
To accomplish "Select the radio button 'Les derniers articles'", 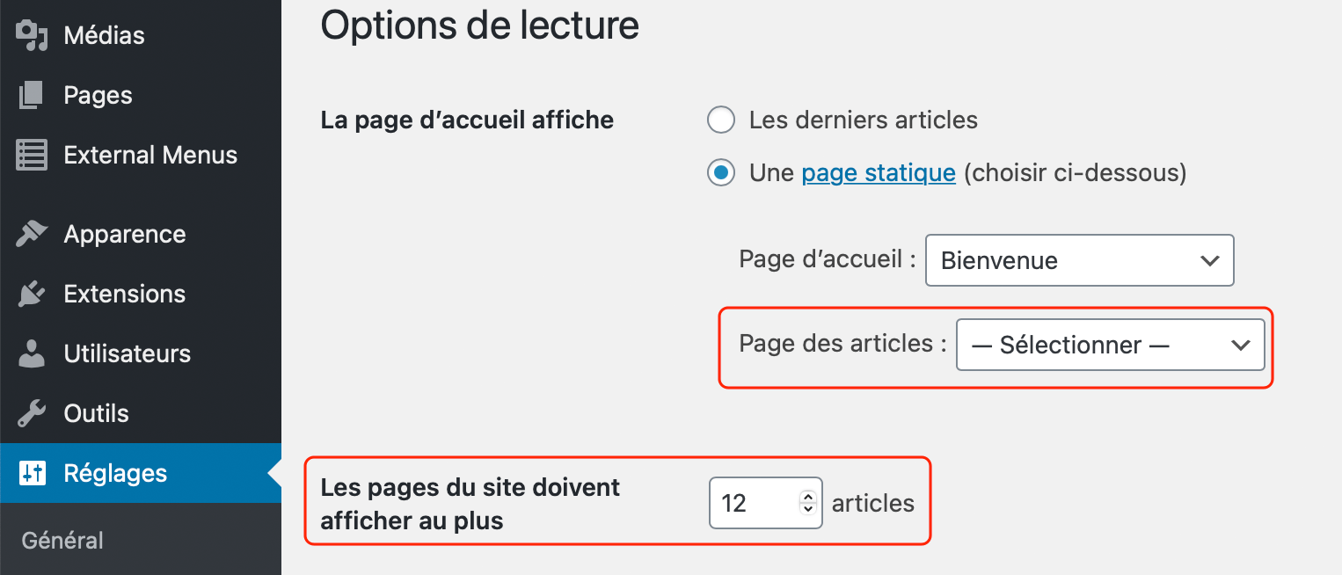I will (720, 120).
